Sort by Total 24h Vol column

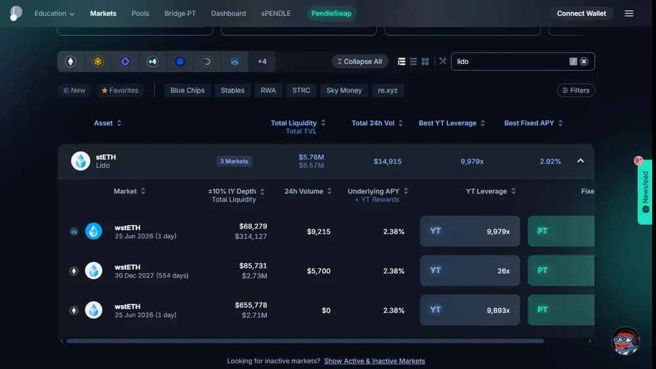tap(377, 123)
